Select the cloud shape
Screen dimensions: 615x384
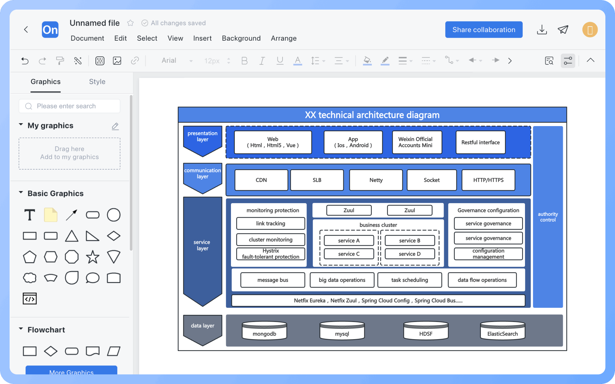click(x=30, y=278)
